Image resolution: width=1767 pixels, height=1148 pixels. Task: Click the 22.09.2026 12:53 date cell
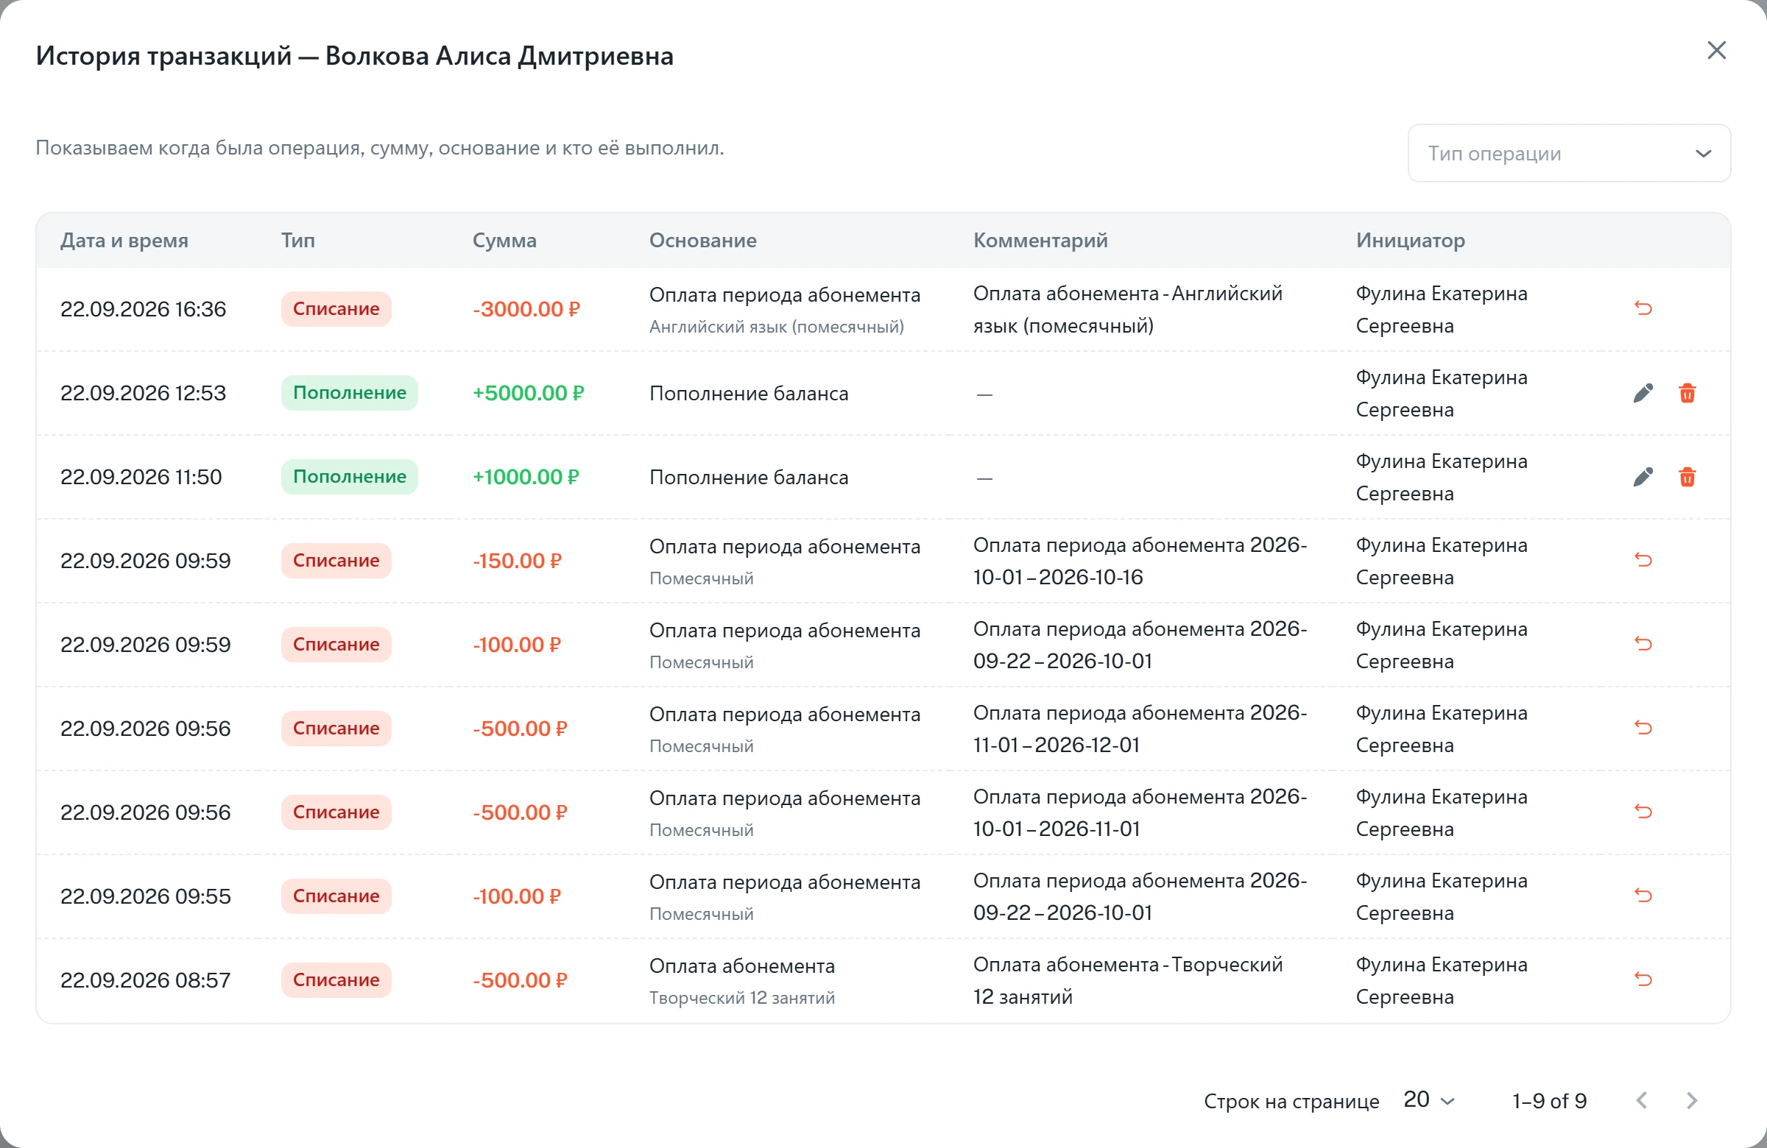click(x=143, y=392)
